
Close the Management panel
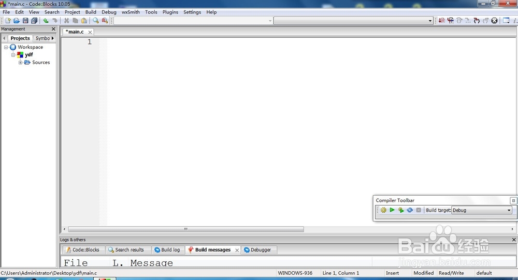(x=53, y=29)
